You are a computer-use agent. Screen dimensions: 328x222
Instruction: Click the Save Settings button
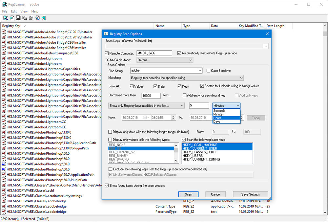(250, 194)
